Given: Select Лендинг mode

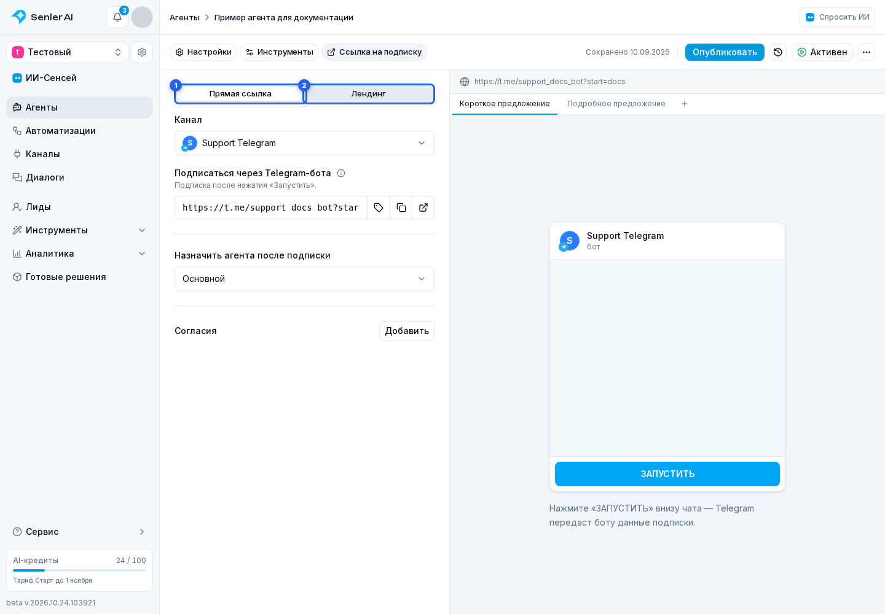Looking at the screenshot, I should click(x=369, y=94).
